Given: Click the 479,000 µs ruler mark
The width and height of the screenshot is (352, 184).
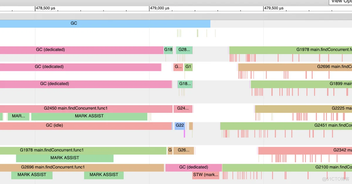Looking at the screenshot, I should [160, 8].
